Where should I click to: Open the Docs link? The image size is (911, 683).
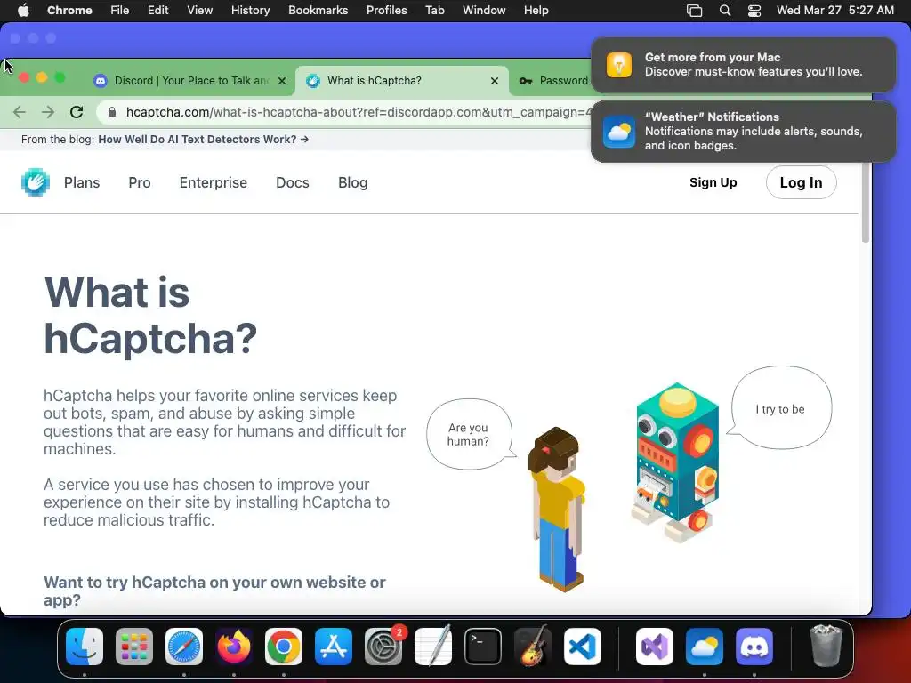(x=292, y=182)
